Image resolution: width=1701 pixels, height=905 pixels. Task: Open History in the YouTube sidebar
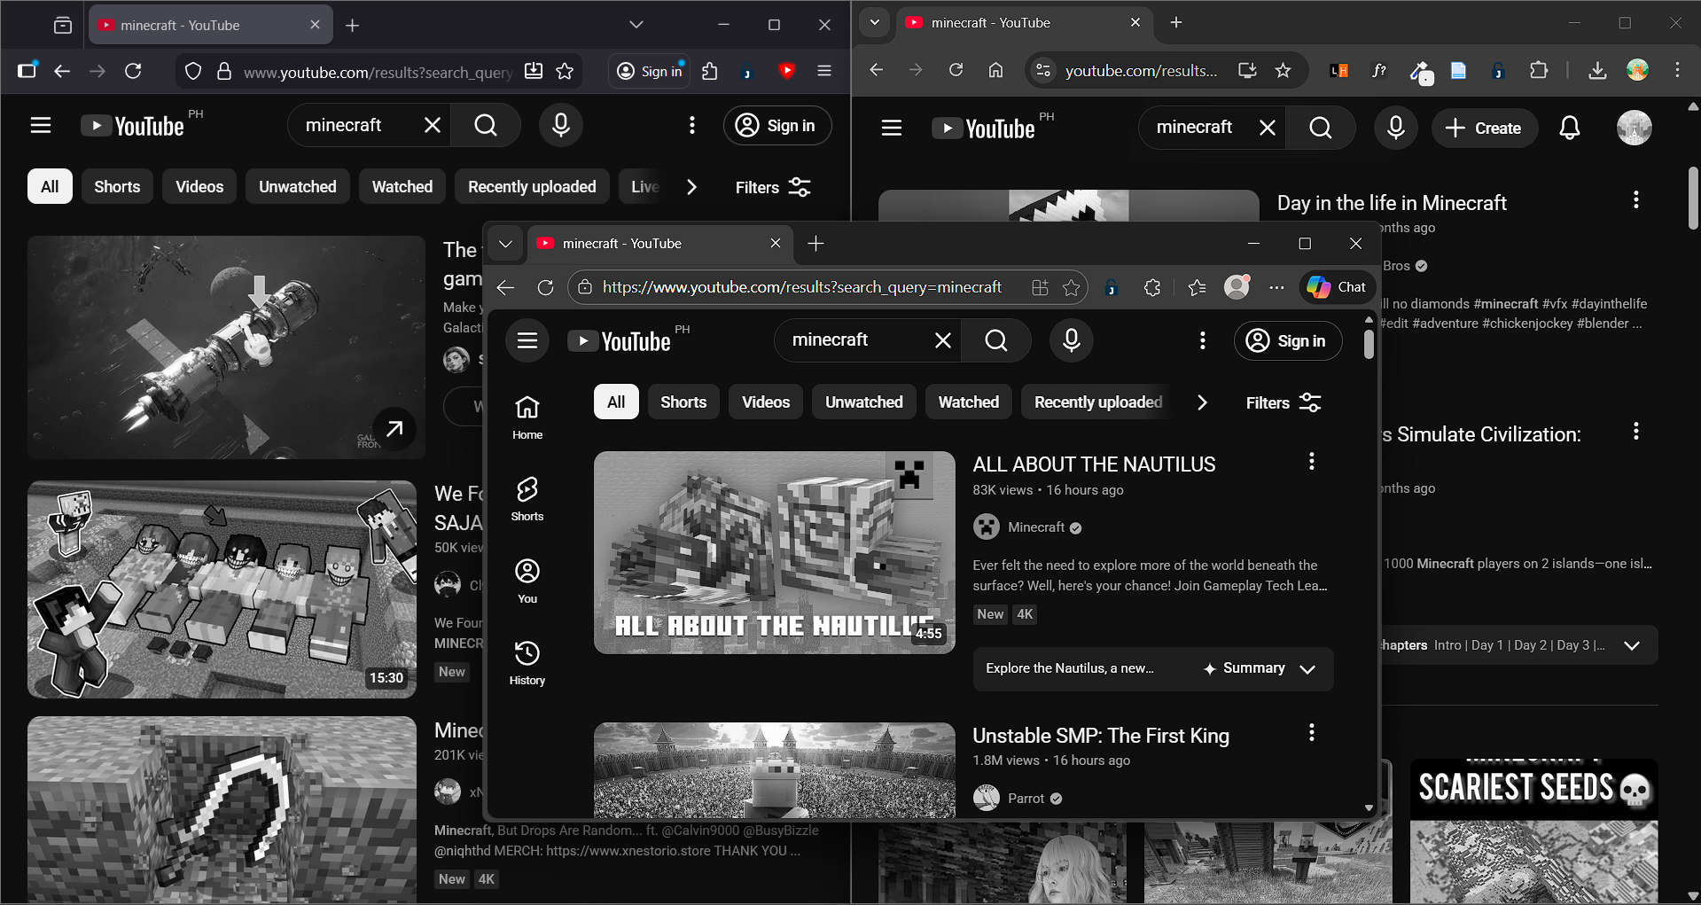[x=527, y=662]
